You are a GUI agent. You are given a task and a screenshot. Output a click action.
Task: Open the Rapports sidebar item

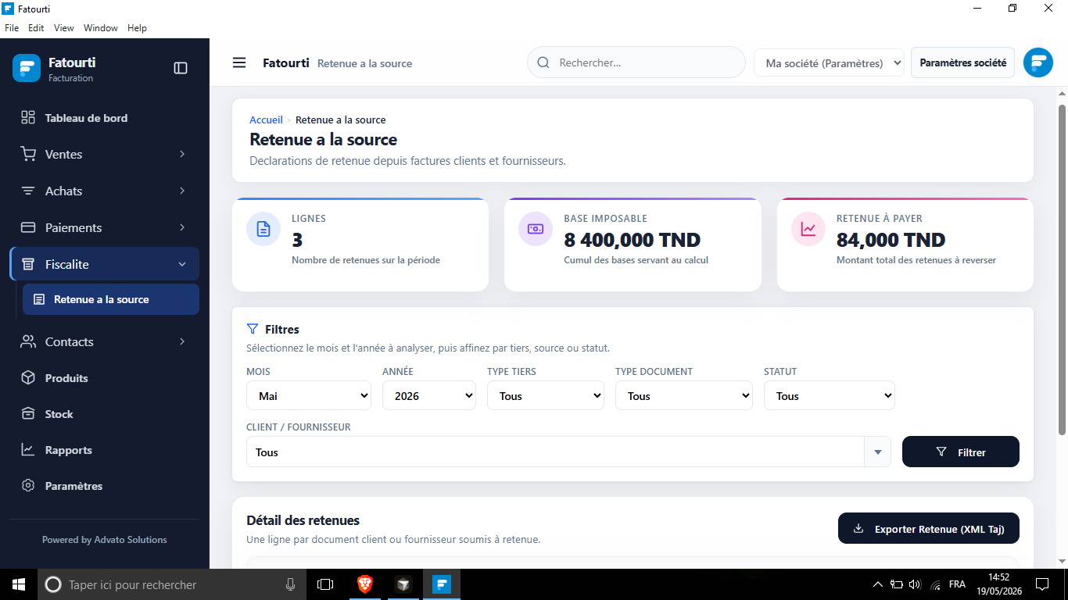[x=105, y=450]
